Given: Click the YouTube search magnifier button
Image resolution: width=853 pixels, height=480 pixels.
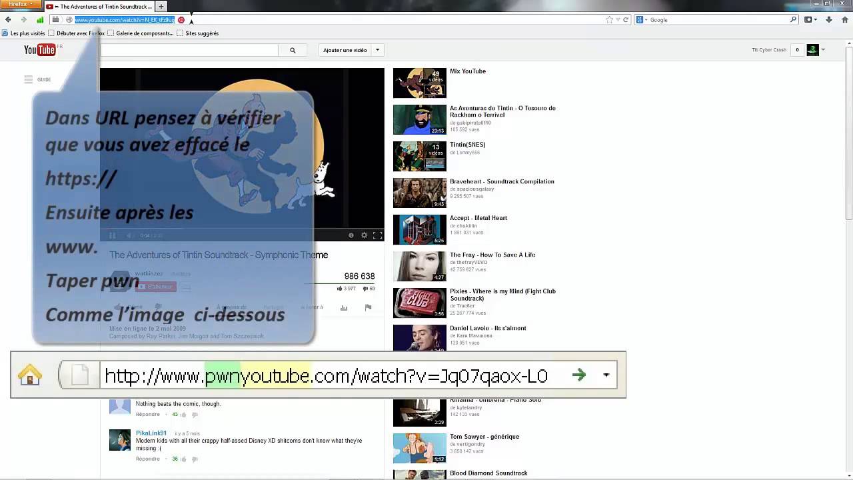Looking at the screenshot, I should pyautogui.click(x=293, y=50).
